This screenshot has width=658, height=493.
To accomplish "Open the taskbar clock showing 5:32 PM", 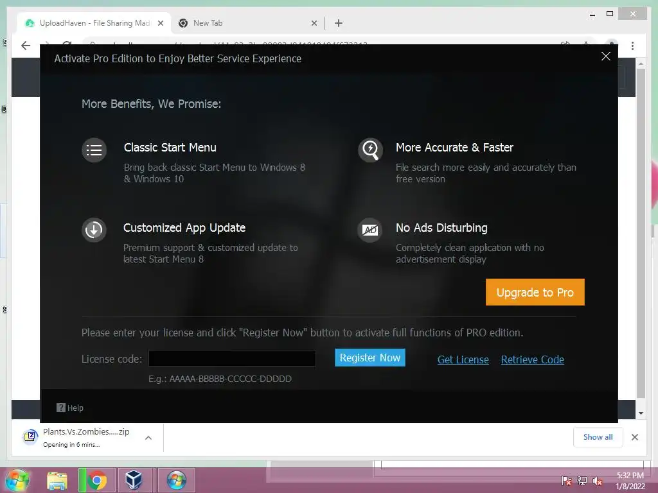I will pos(630,481).
